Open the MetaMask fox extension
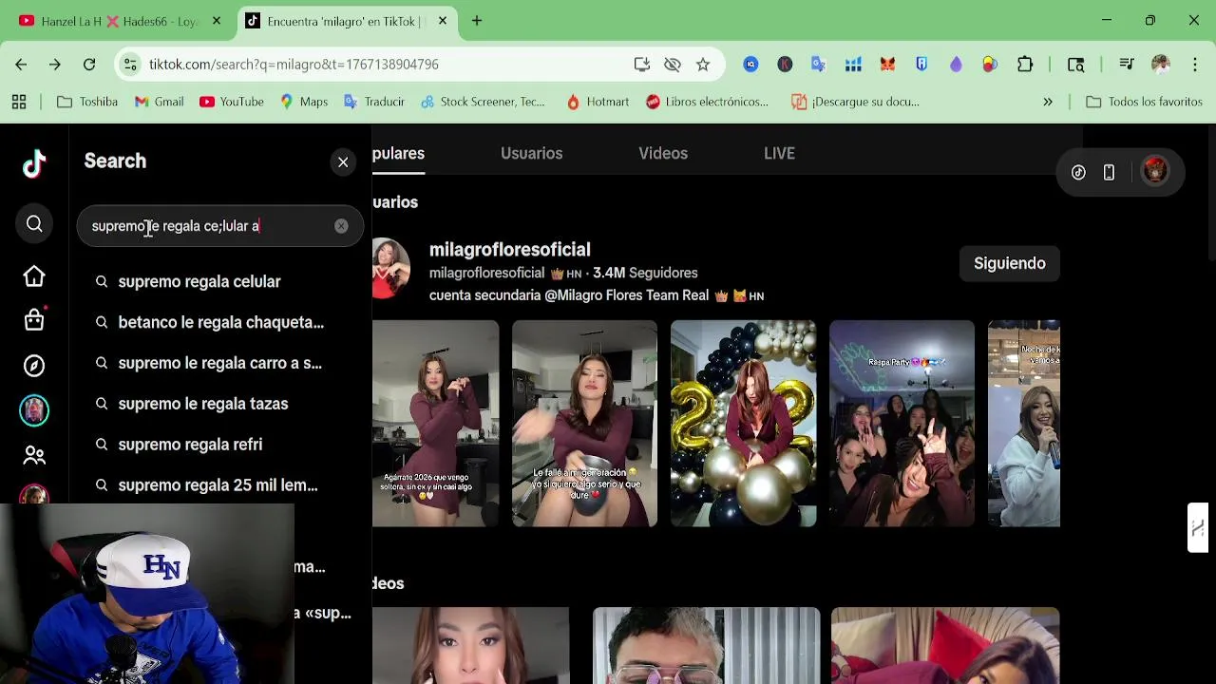The height and width of the screenshot is (684, 1216). pyautogui.click(x=887, y=65)
